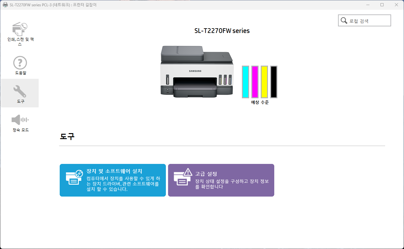Screen dimensions: 404x249
Task: Click the Samsung printer image
Action: click(197, 72)
